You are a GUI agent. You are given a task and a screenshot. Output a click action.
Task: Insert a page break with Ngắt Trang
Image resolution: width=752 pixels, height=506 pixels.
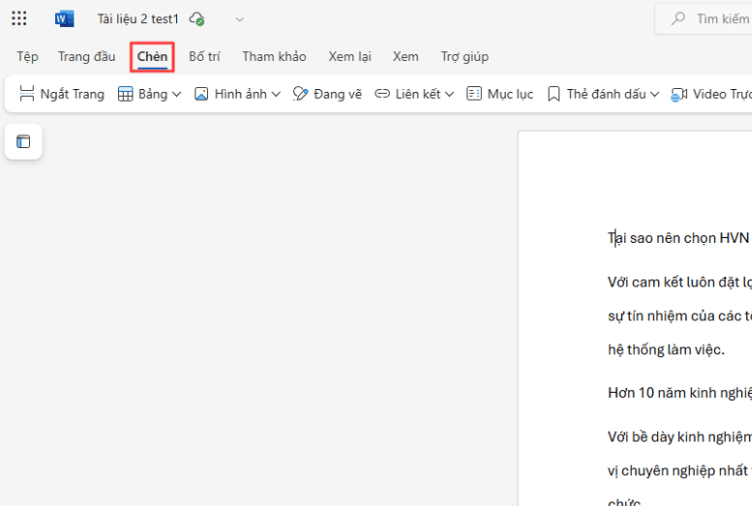[62, 94]
